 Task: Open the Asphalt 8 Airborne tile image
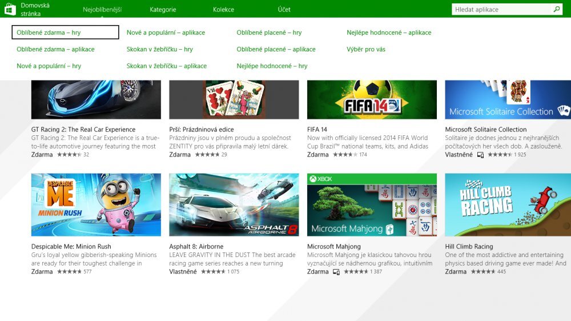[x=234, y=204]
